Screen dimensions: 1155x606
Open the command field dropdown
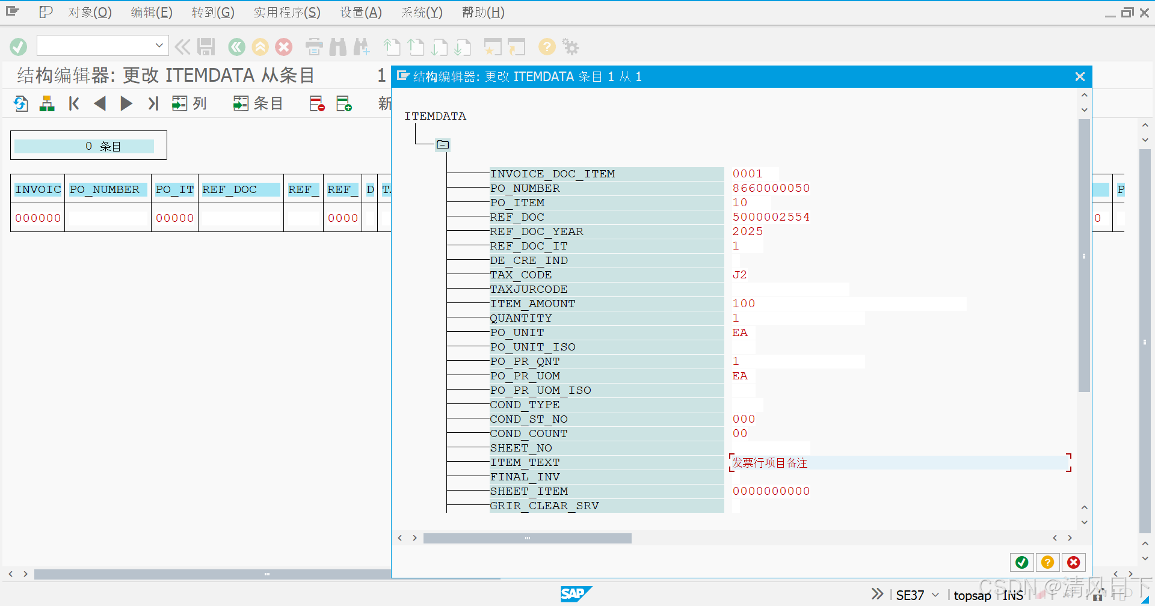click(x=159, y=45)
